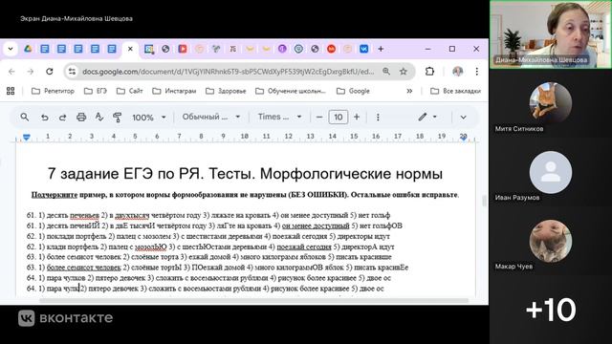
Task: Open the paragraph style dropdown 'Обычный'
Action: [x=210, y=117]
